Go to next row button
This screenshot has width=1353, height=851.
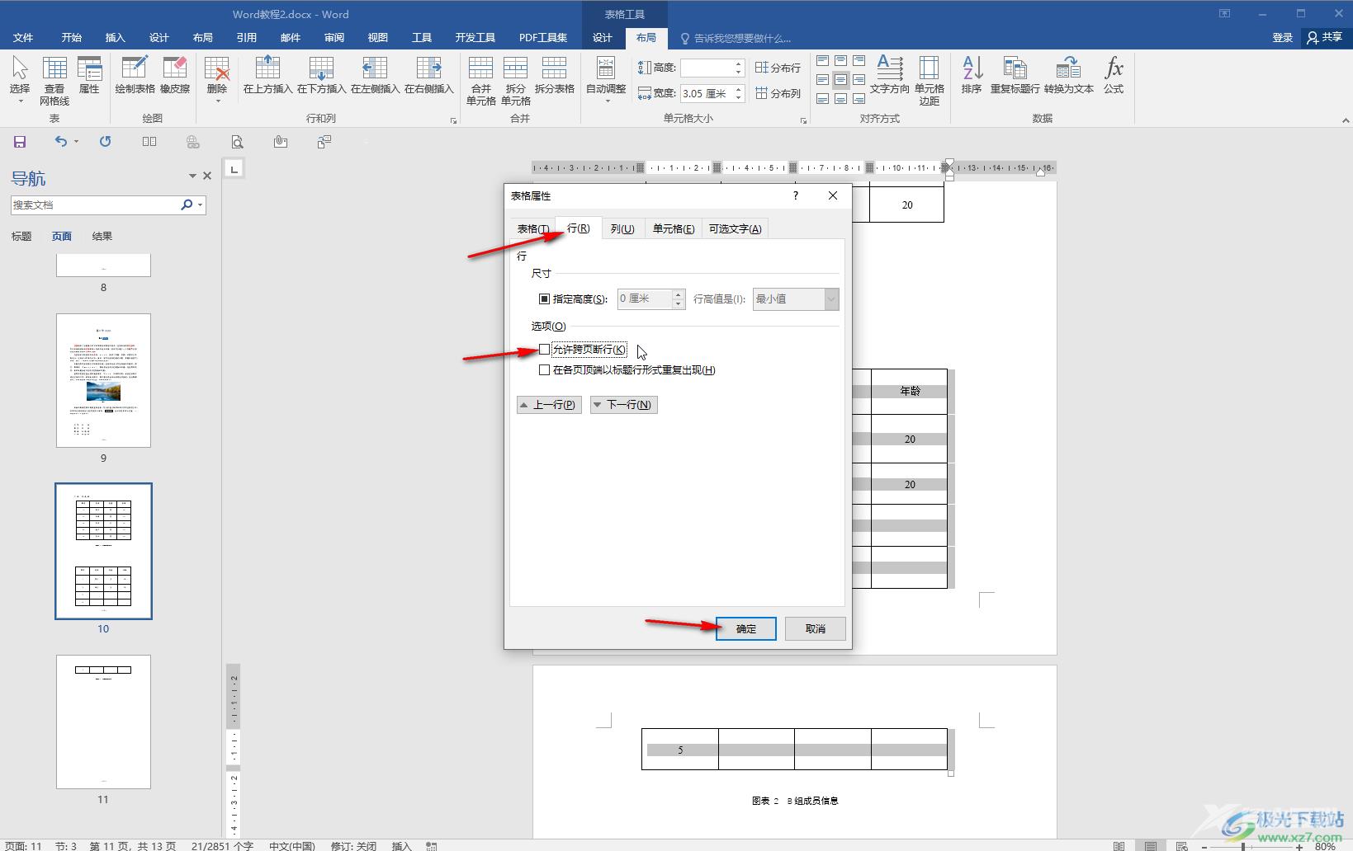(x=624, y=405)
